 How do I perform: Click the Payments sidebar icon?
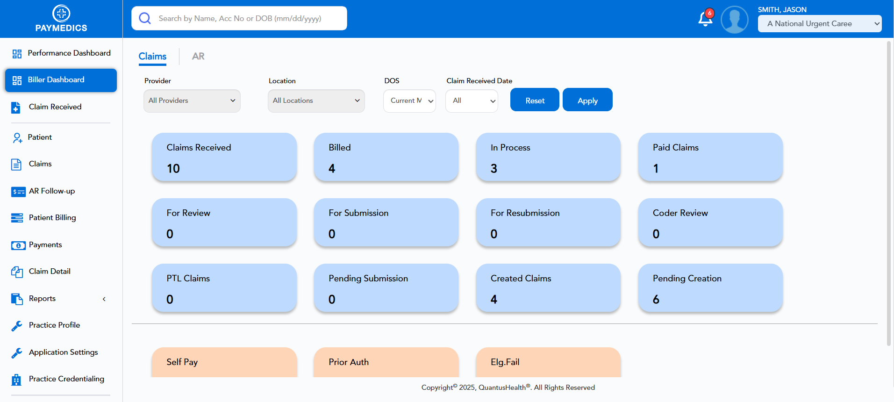[x=18, y=245]
